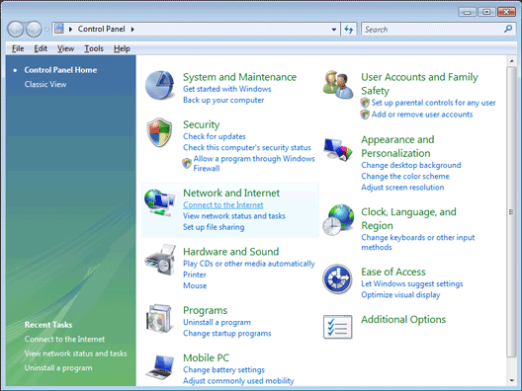522x391 pixels.
Task: Click Change desktop background
Action: (411, 165)
